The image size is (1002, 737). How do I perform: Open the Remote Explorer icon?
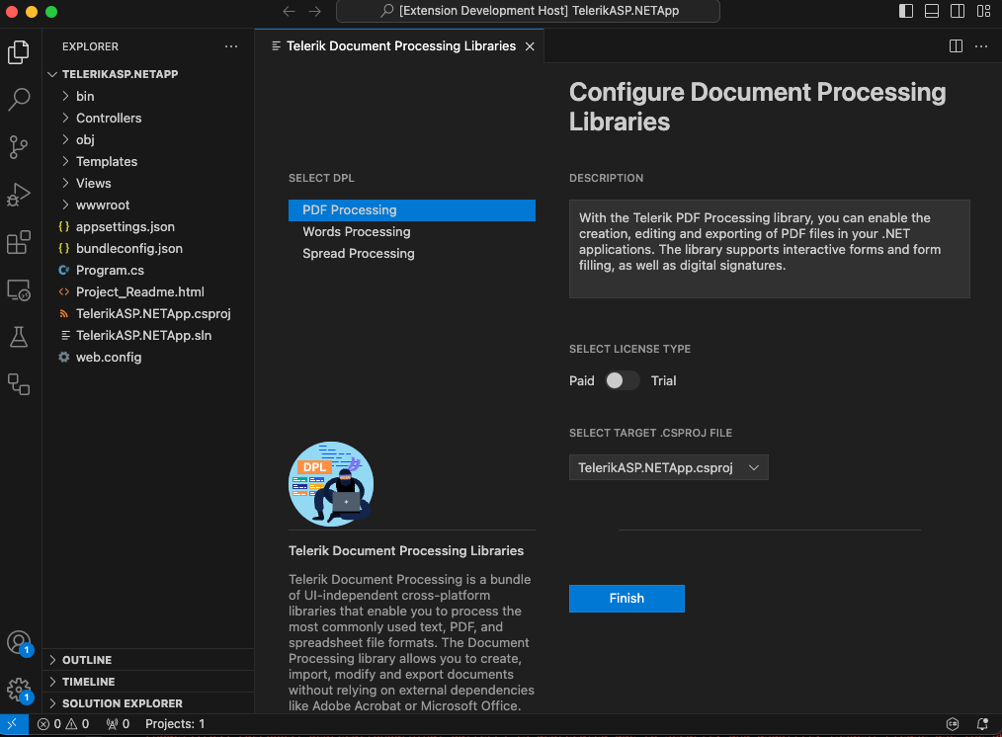point(19,289)
